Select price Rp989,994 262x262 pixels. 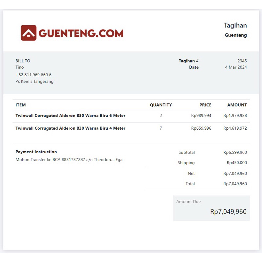[x=201, y=116]
